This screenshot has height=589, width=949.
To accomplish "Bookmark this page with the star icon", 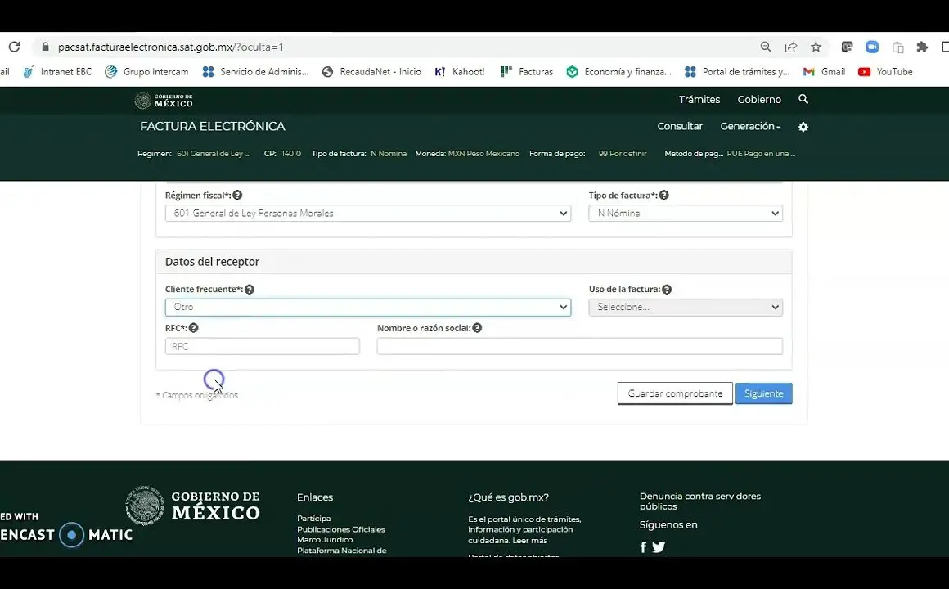I will tap(816, 47).
